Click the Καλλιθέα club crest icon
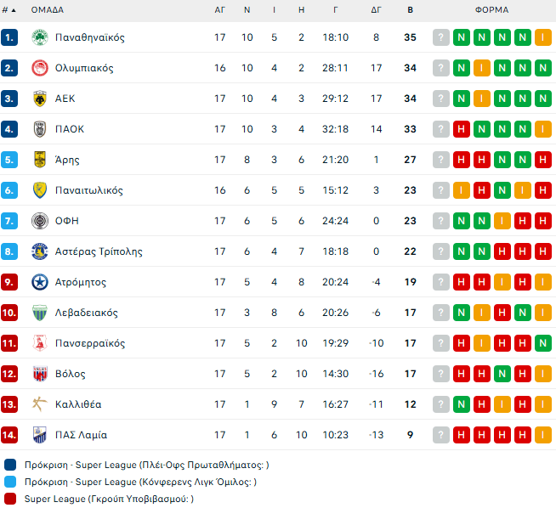 (39, 404)
